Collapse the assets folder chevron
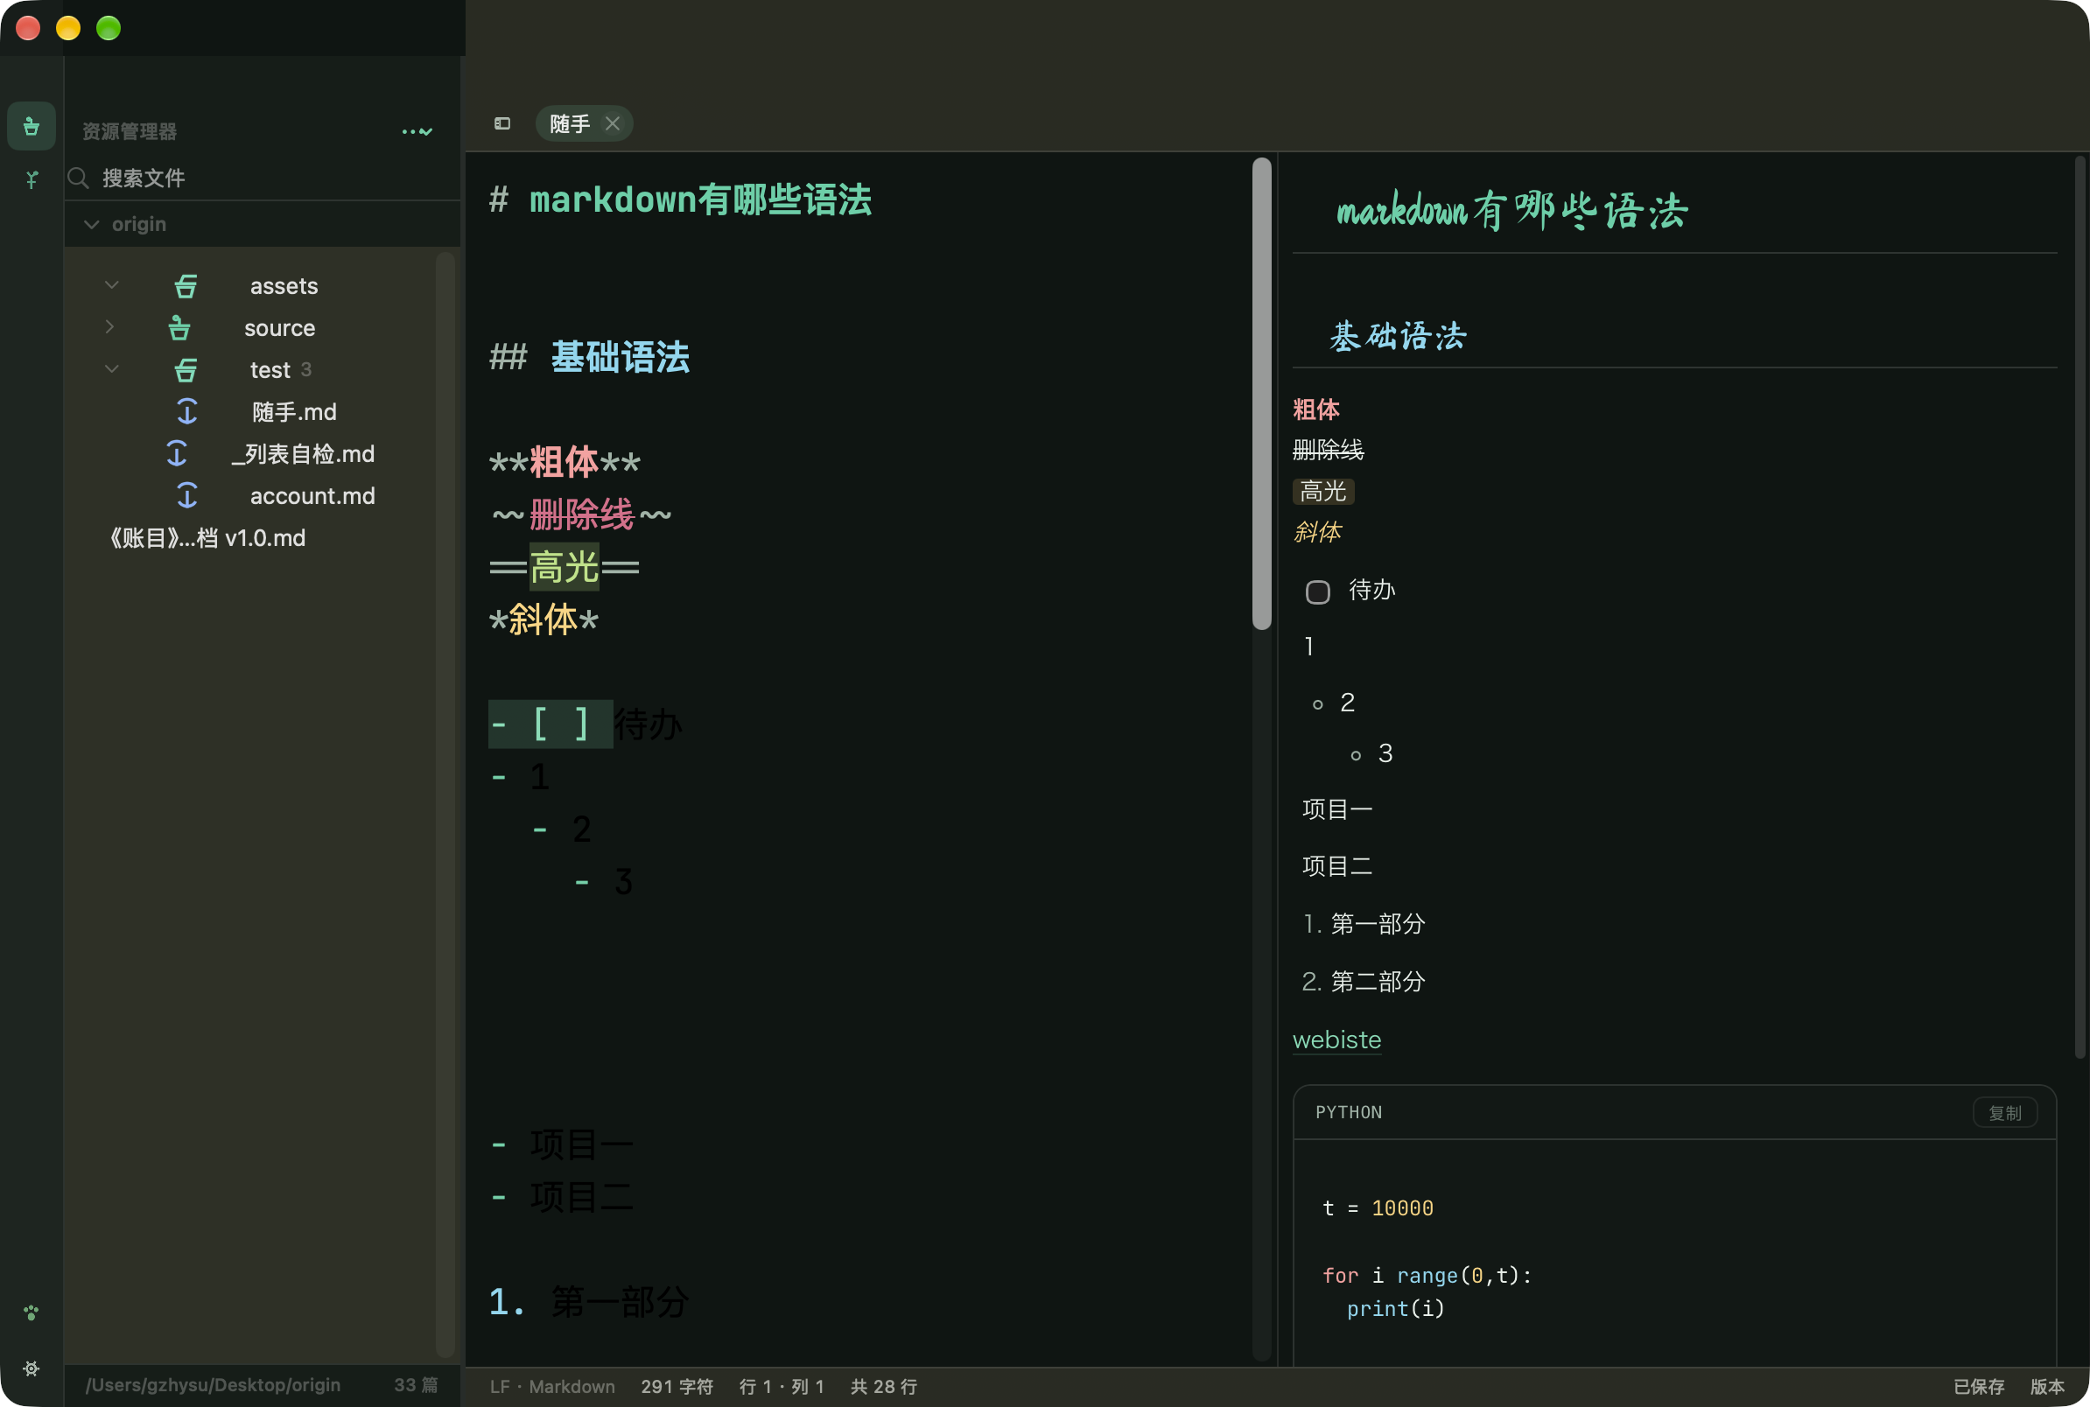 [112, 285]
